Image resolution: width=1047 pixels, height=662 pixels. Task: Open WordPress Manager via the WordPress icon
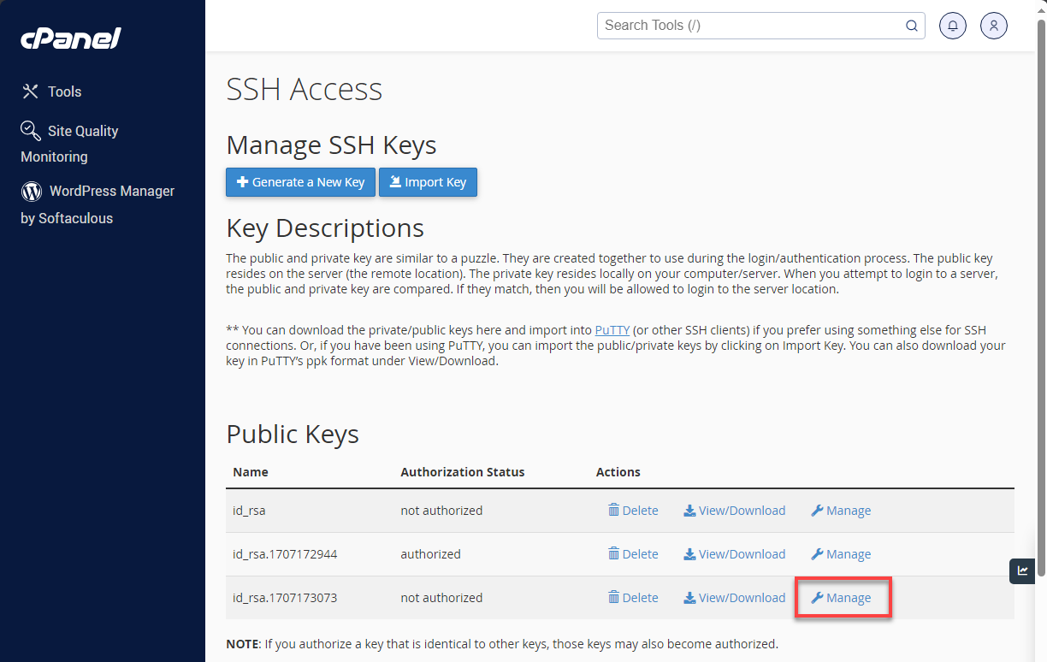pos(31,190)
